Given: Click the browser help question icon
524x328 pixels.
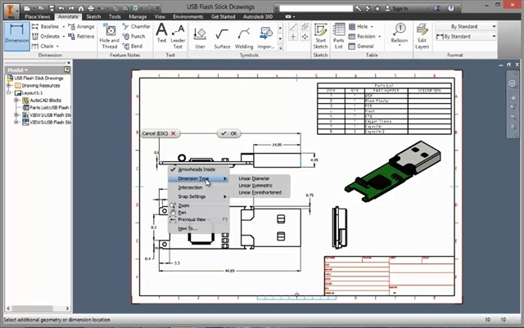Looking at the screenshot, I should click(x=67, y=70).
